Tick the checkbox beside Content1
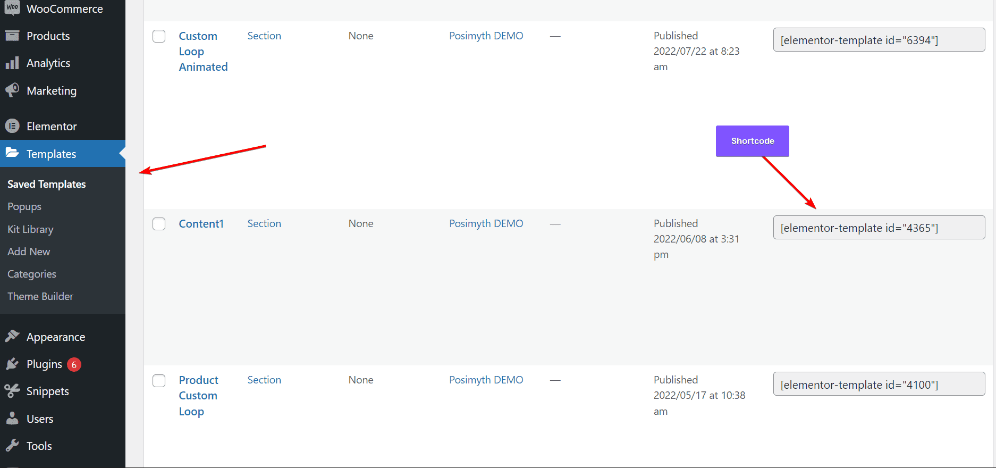The height and width of the screenshot is (468, 996). coord(158,224)
